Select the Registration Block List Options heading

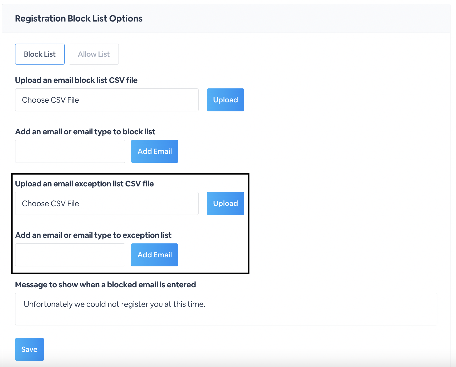point(79,19)
